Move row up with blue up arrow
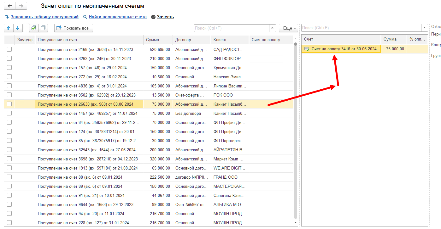Image resolution: width=441 pixels, height=229 pixels. 9,28
